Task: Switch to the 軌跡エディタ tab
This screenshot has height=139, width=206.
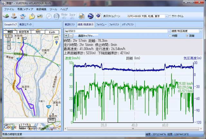Action: coord(25,24)
